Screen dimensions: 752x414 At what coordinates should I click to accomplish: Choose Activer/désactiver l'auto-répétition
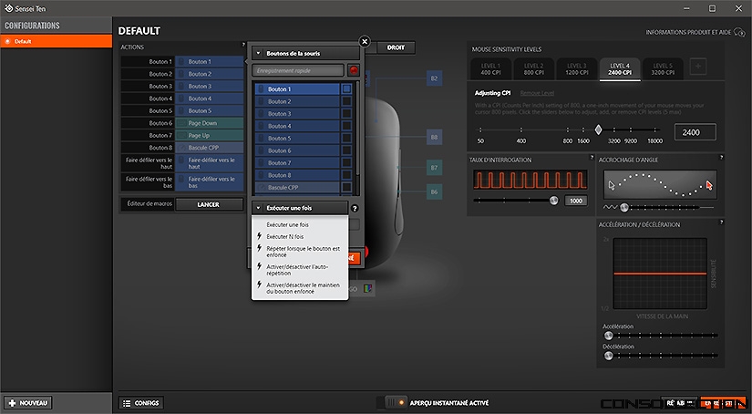[300, 270]
